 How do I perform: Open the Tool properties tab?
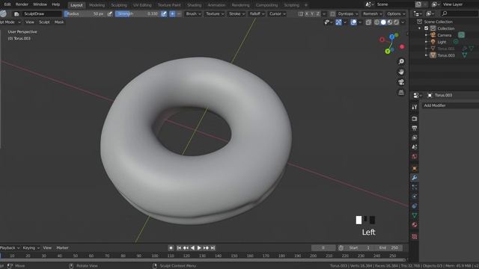pyautogui.click(x=414, y=107)
